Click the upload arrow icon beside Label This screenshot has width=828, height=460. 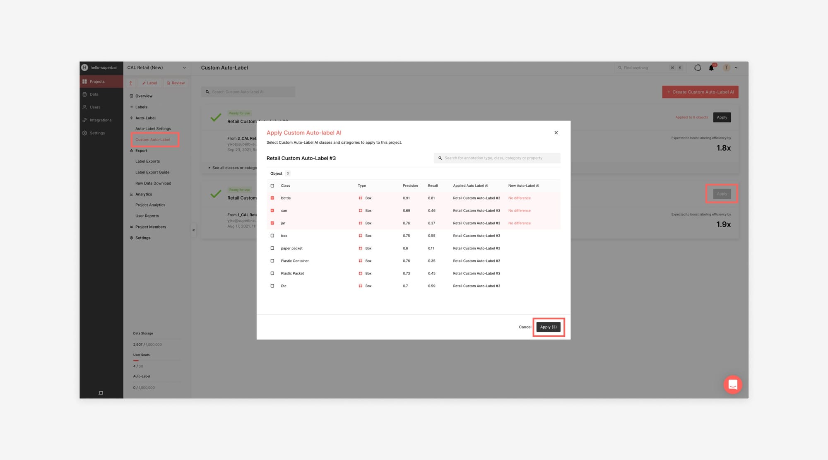click(x=131, y=83)
